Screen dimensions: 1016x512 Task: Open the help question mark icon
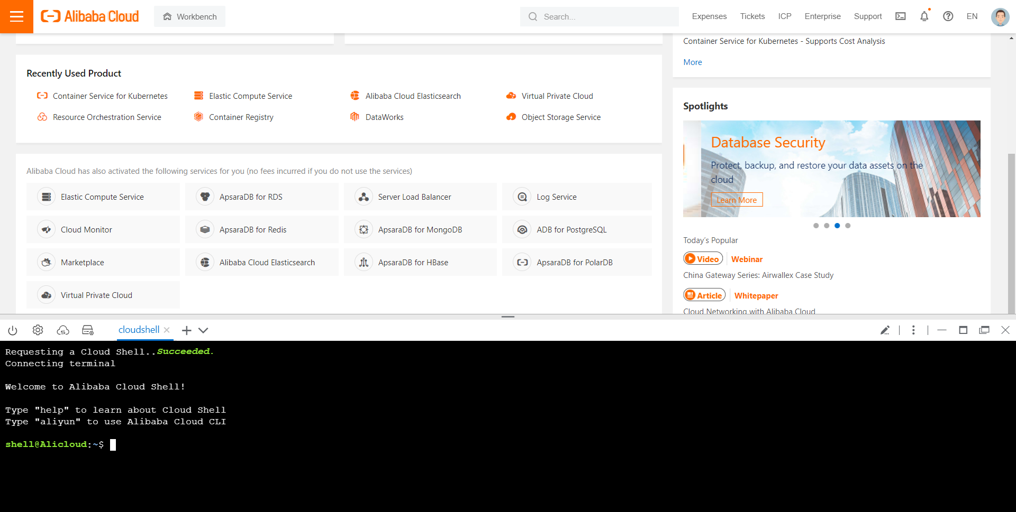(x=948, y=16)
